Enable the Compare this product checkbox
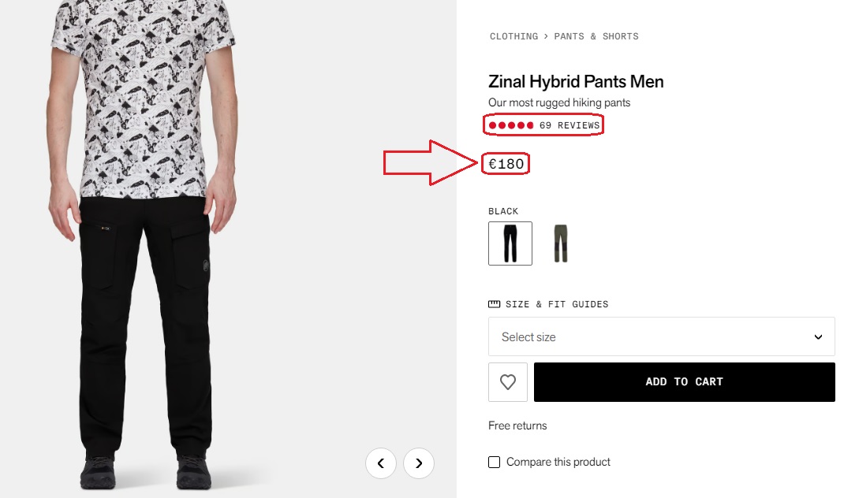This screenshot has width=844, height=498. tap(495, 463)
